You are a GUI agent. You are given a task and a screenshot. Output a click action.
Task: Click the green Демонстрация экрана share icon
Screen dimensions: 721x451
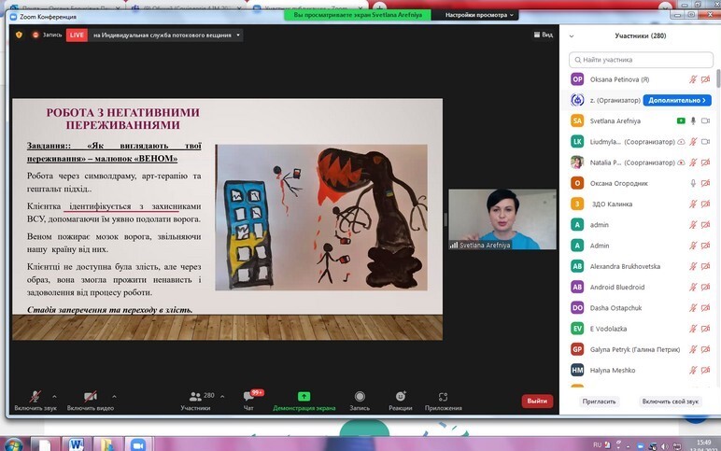(x=304, y=396)
